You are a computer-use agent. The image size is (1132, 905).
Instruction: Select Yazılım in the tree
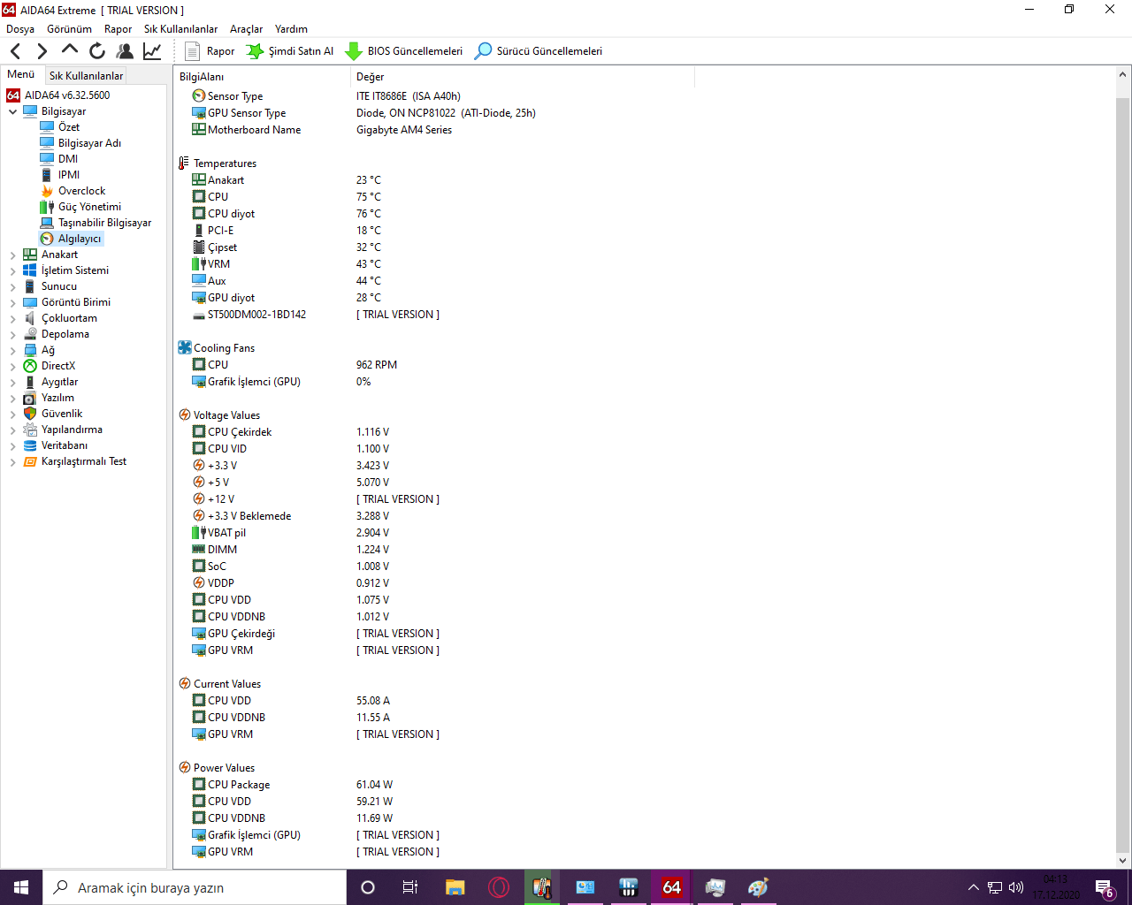click(57, 398)
